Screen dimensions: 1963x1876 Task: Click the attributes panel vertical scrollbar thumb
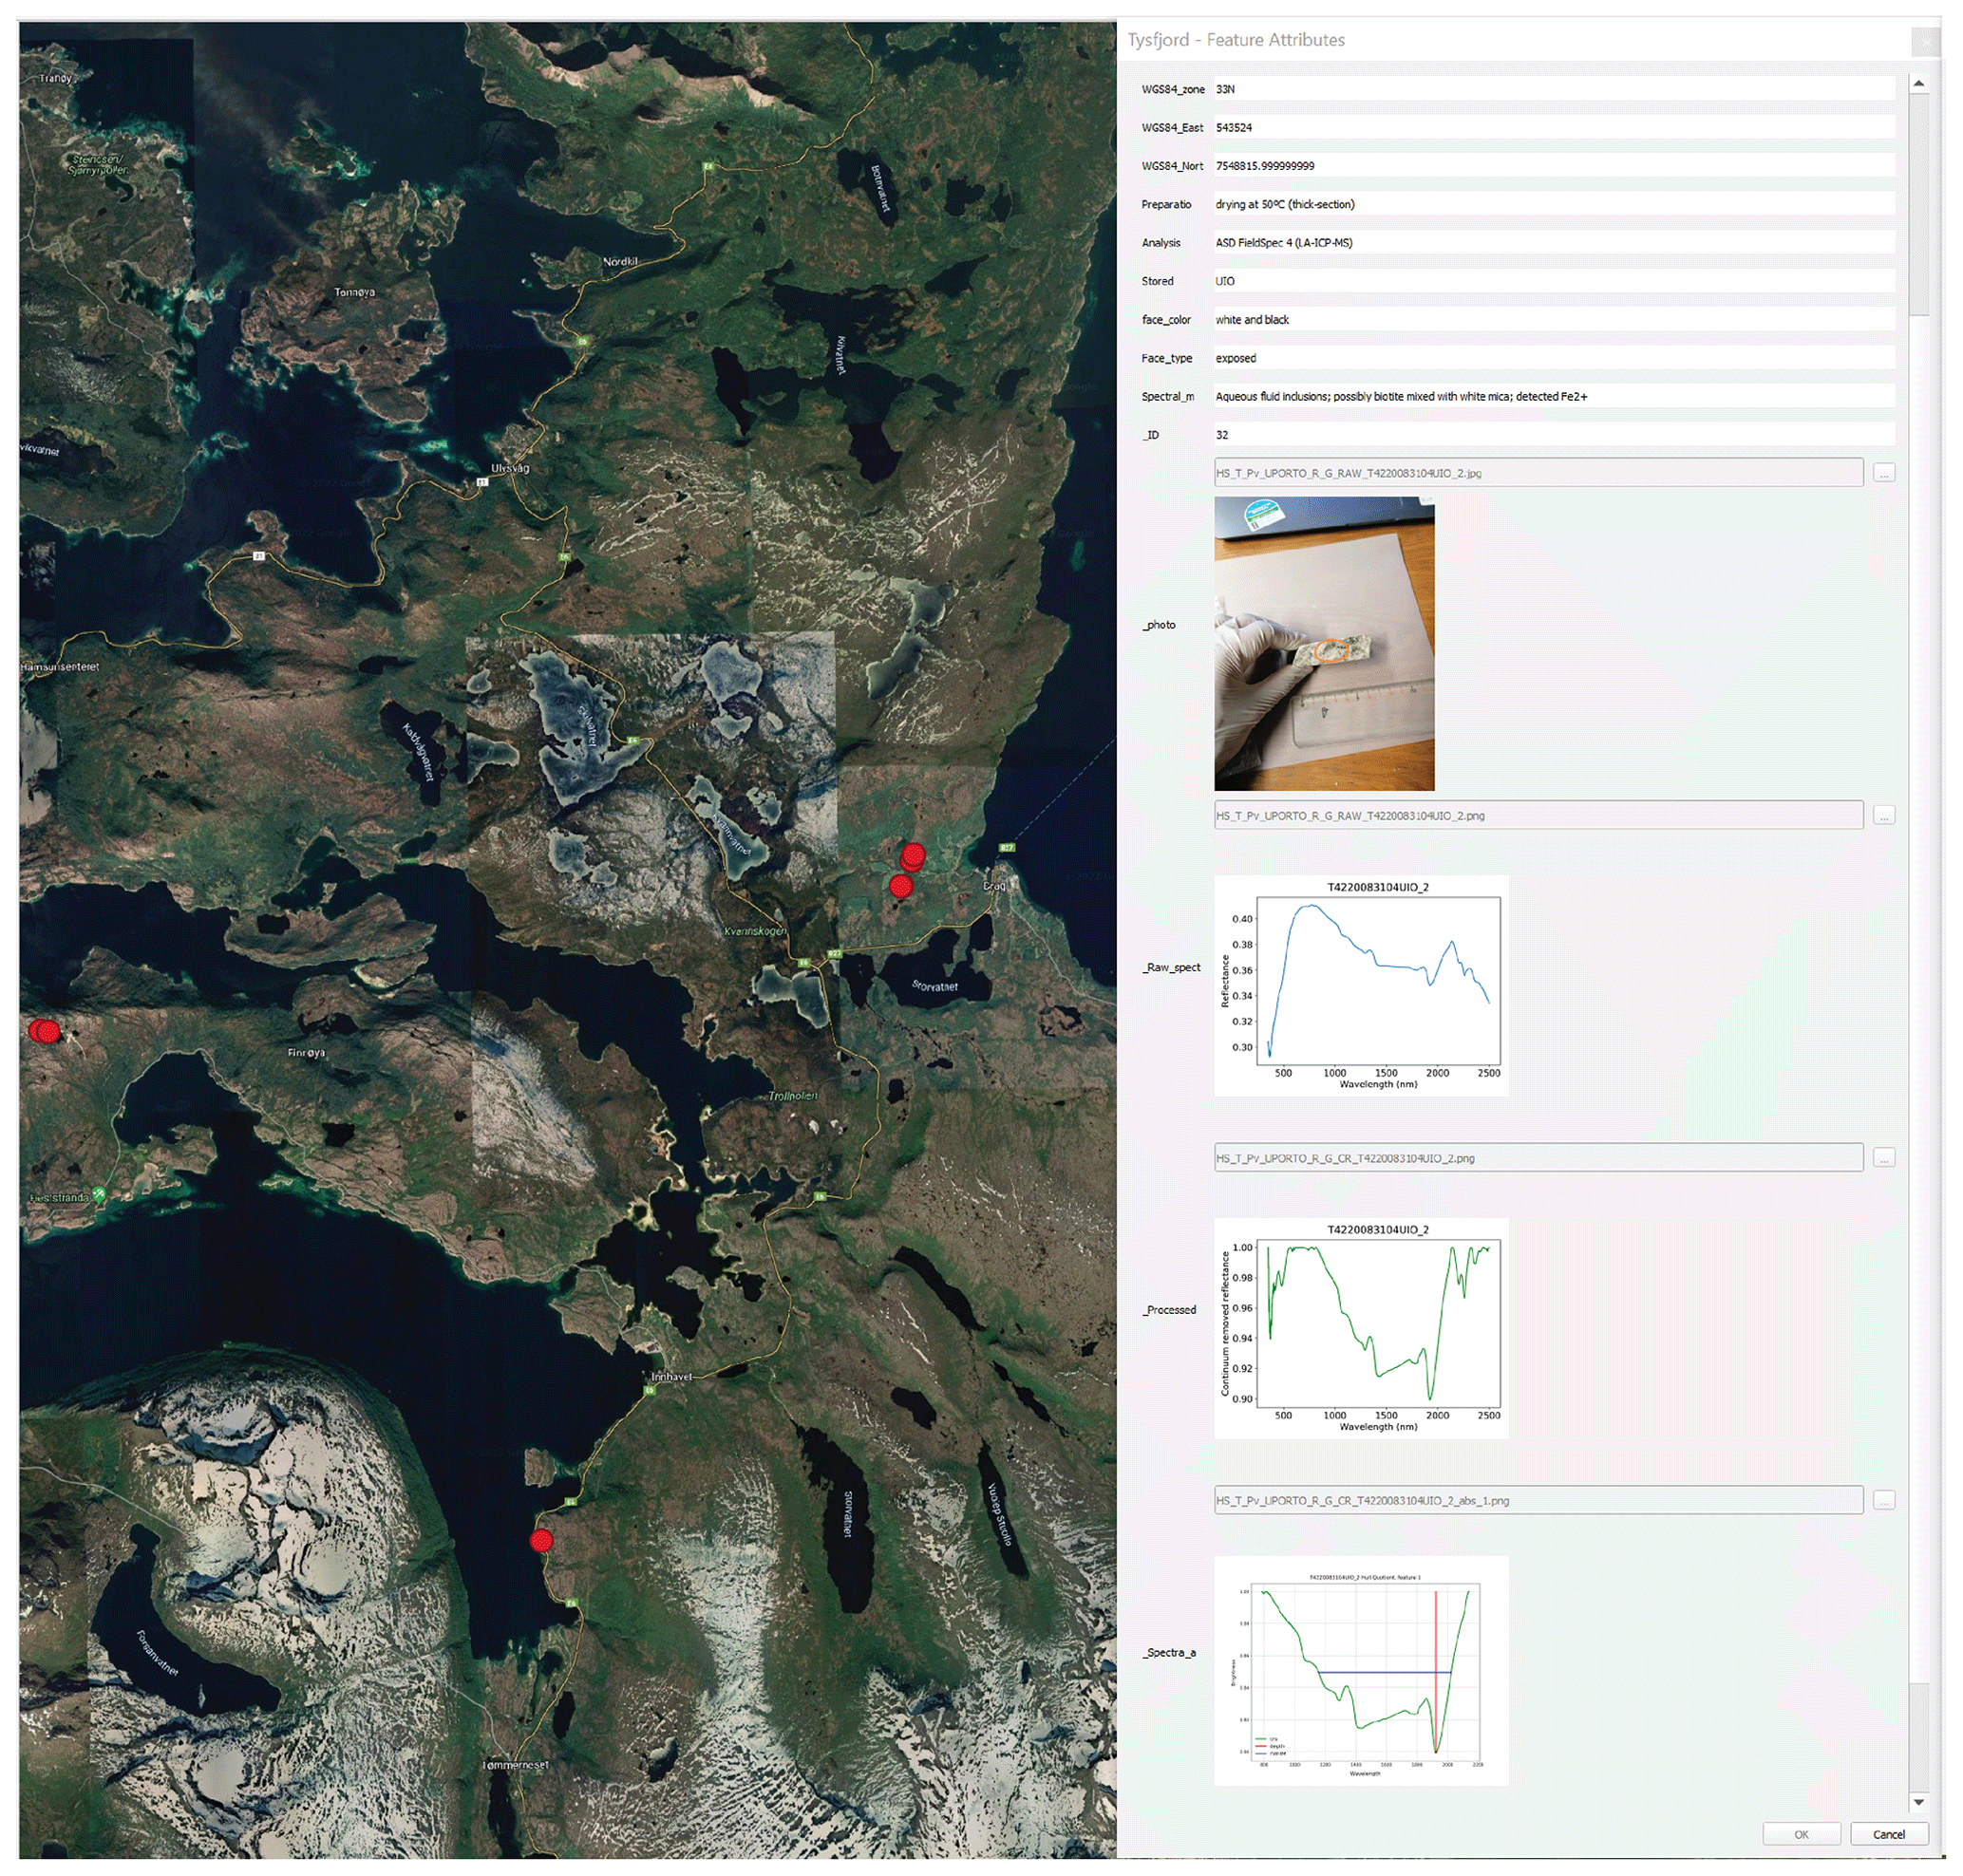[x=1918, y=205]
